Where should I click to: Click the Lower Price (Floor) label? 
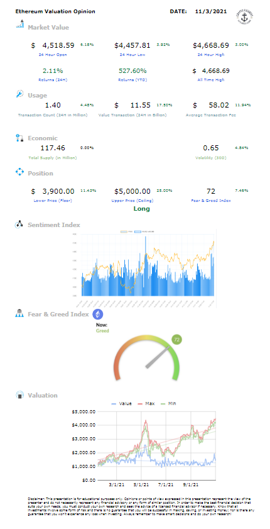coord(53,201)
